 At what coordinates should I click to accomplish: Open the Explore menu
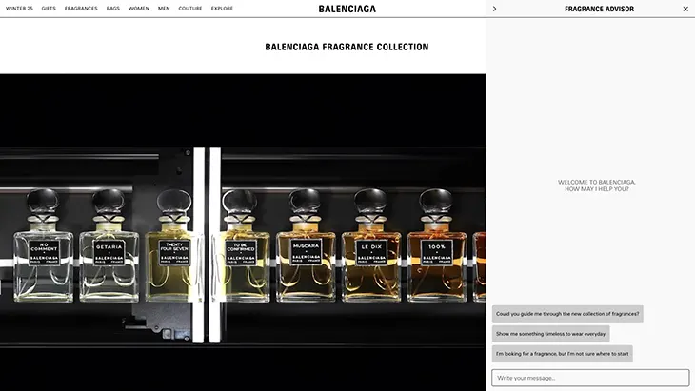(x=222, y=9)
